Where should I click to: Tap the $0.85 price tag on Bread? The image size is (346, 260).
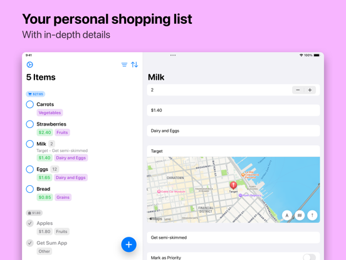click(45, 197)
